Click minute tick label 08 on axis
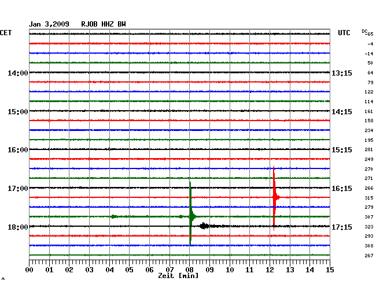The image size is (376, 285). point(189,270)
